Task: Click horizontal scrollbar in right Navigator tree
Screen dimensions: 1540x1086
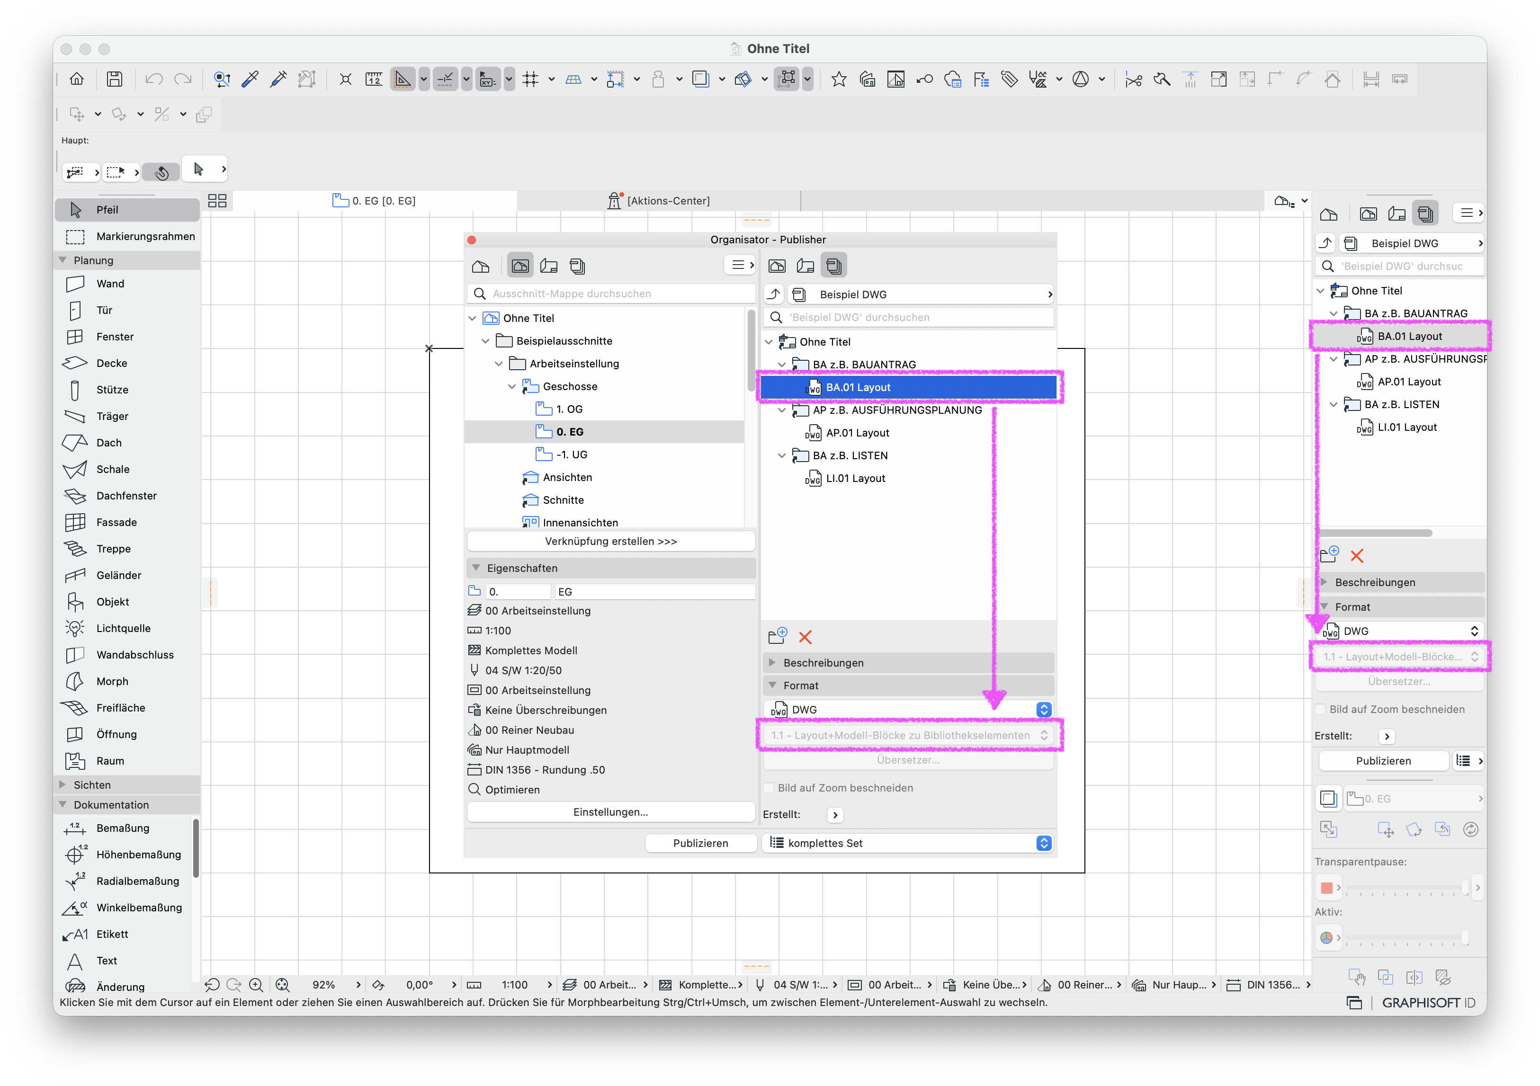Action: pos(1375,533)
